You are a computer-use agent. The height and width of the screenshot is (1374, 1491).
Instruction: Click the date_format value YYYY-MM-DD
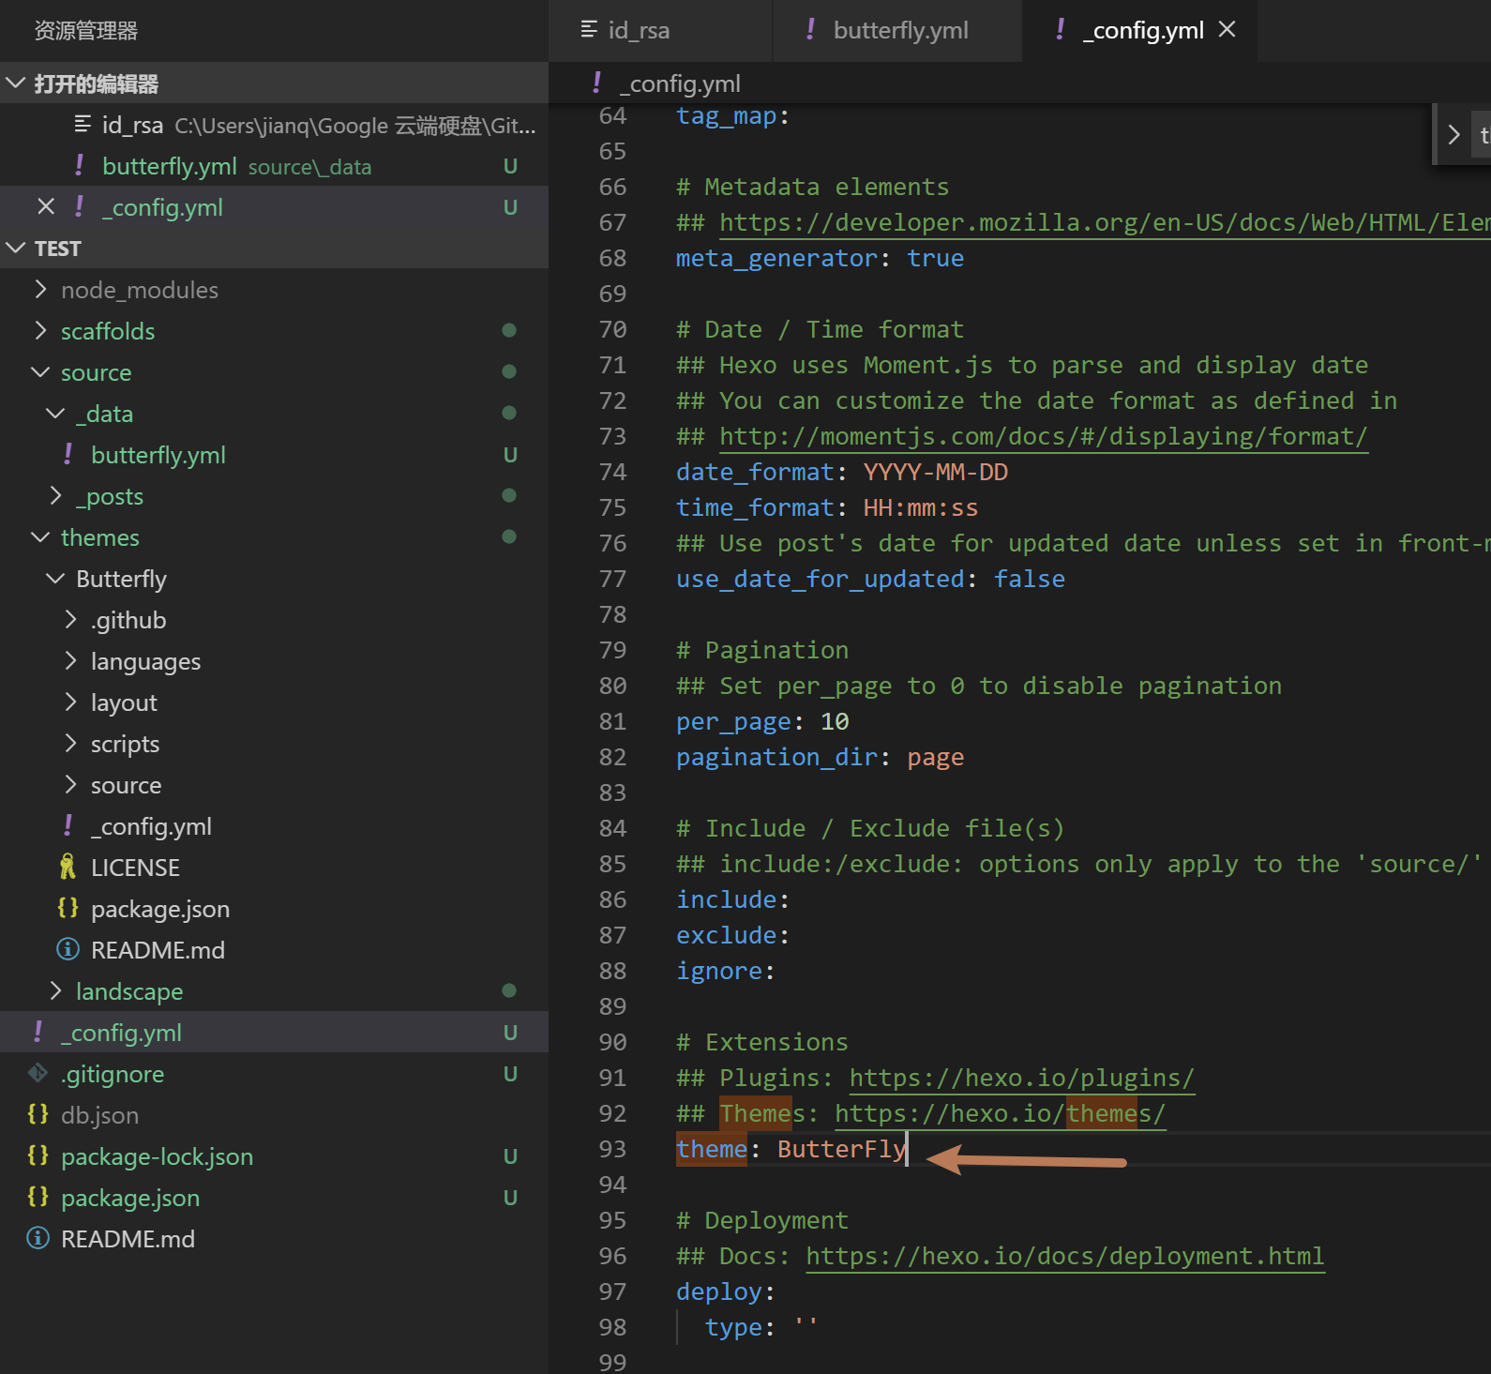[x=935, y=472]
